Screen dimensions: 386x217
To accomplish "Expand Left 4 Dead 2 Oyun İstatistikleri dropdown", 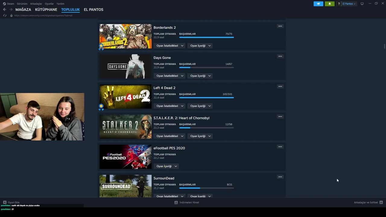I will point(170,106).
